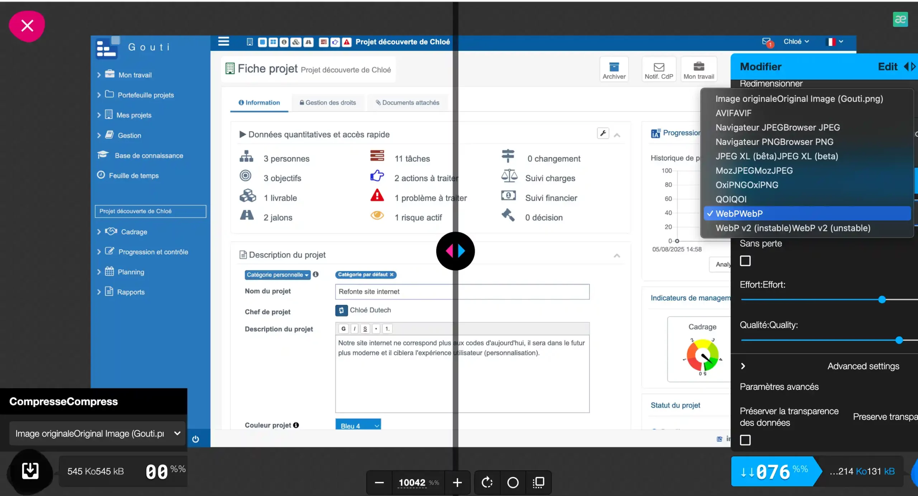Click the Edit panel arrows icon
The height and width of the screenshot is (496, 918).
click(x=909, y=67)
